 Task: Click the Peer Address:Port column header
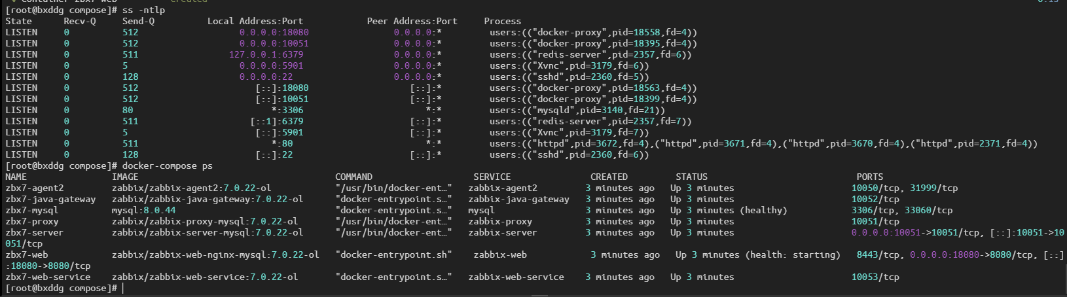point(412,21)
